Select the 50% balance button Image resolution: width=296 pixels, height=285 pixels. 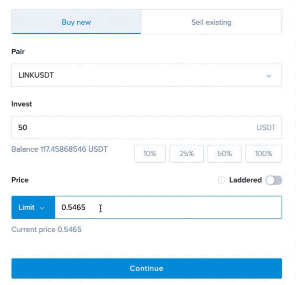tap(225, 154)
